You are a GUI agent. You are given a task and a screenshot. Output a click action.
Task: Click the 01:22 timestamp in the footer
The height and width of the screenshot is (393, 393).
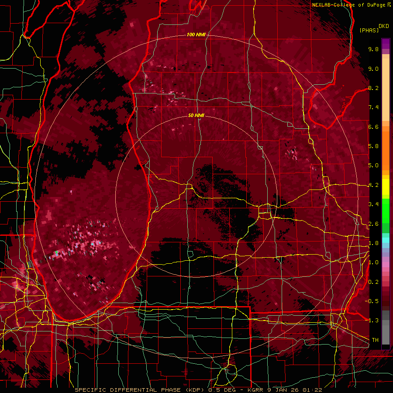pos(312,390)
